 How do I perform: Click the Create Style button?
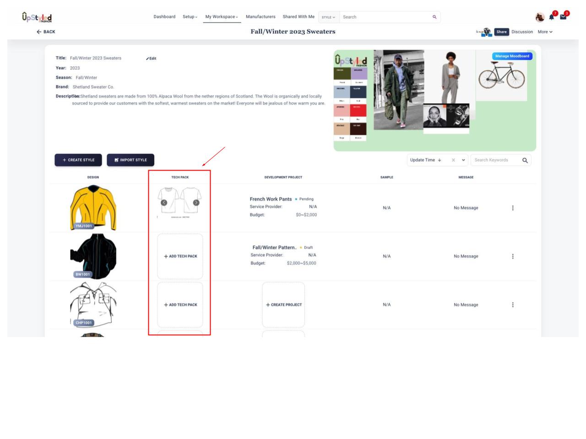point(78,160)
